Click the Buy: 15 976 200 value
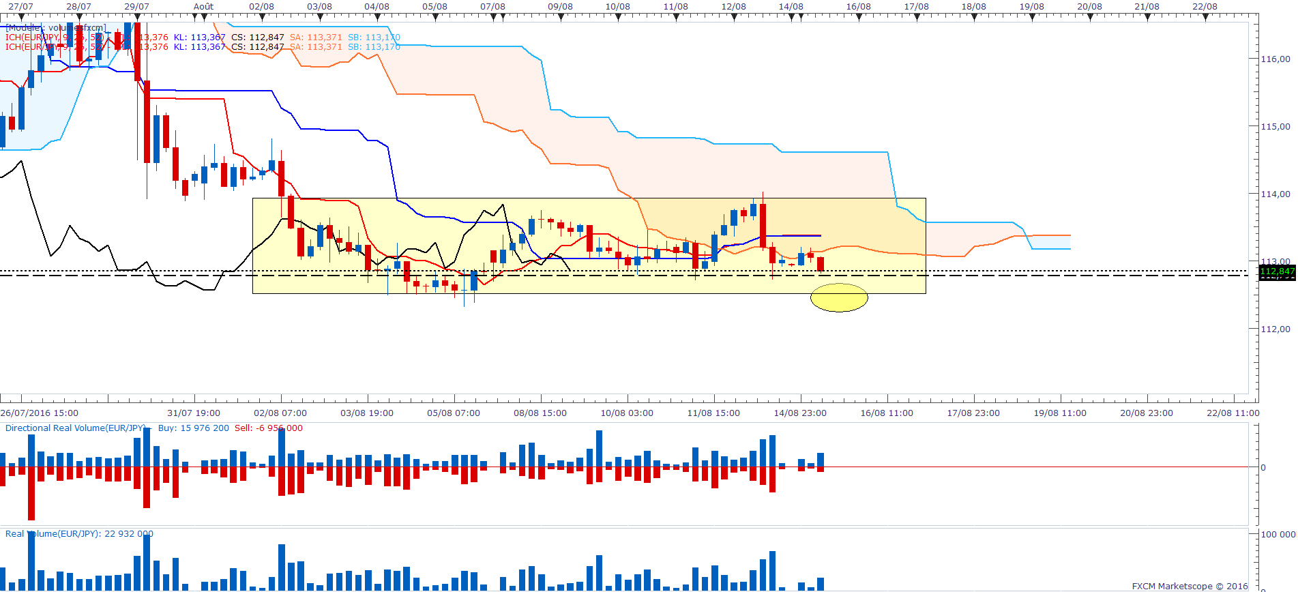The image size is (1298, 592). point(194,428)
